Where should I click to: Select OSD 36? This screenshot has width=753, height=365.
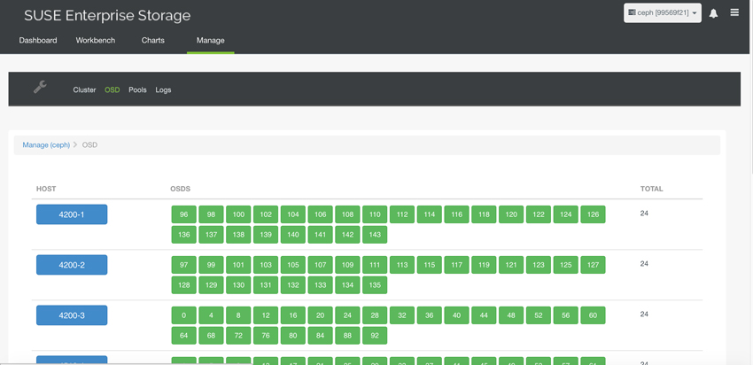pos(430,315)
